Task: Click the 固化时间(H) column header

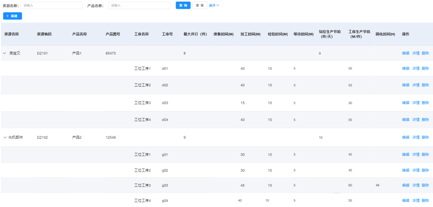Action: [x=385, y=34]
